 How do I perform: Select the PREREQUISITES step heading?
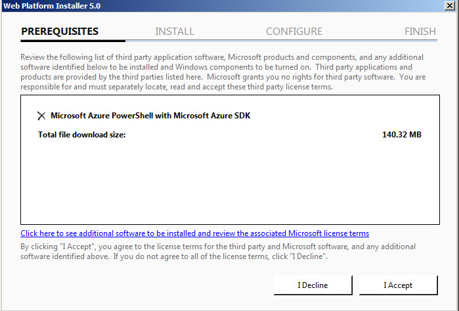(x=60, y=32)
